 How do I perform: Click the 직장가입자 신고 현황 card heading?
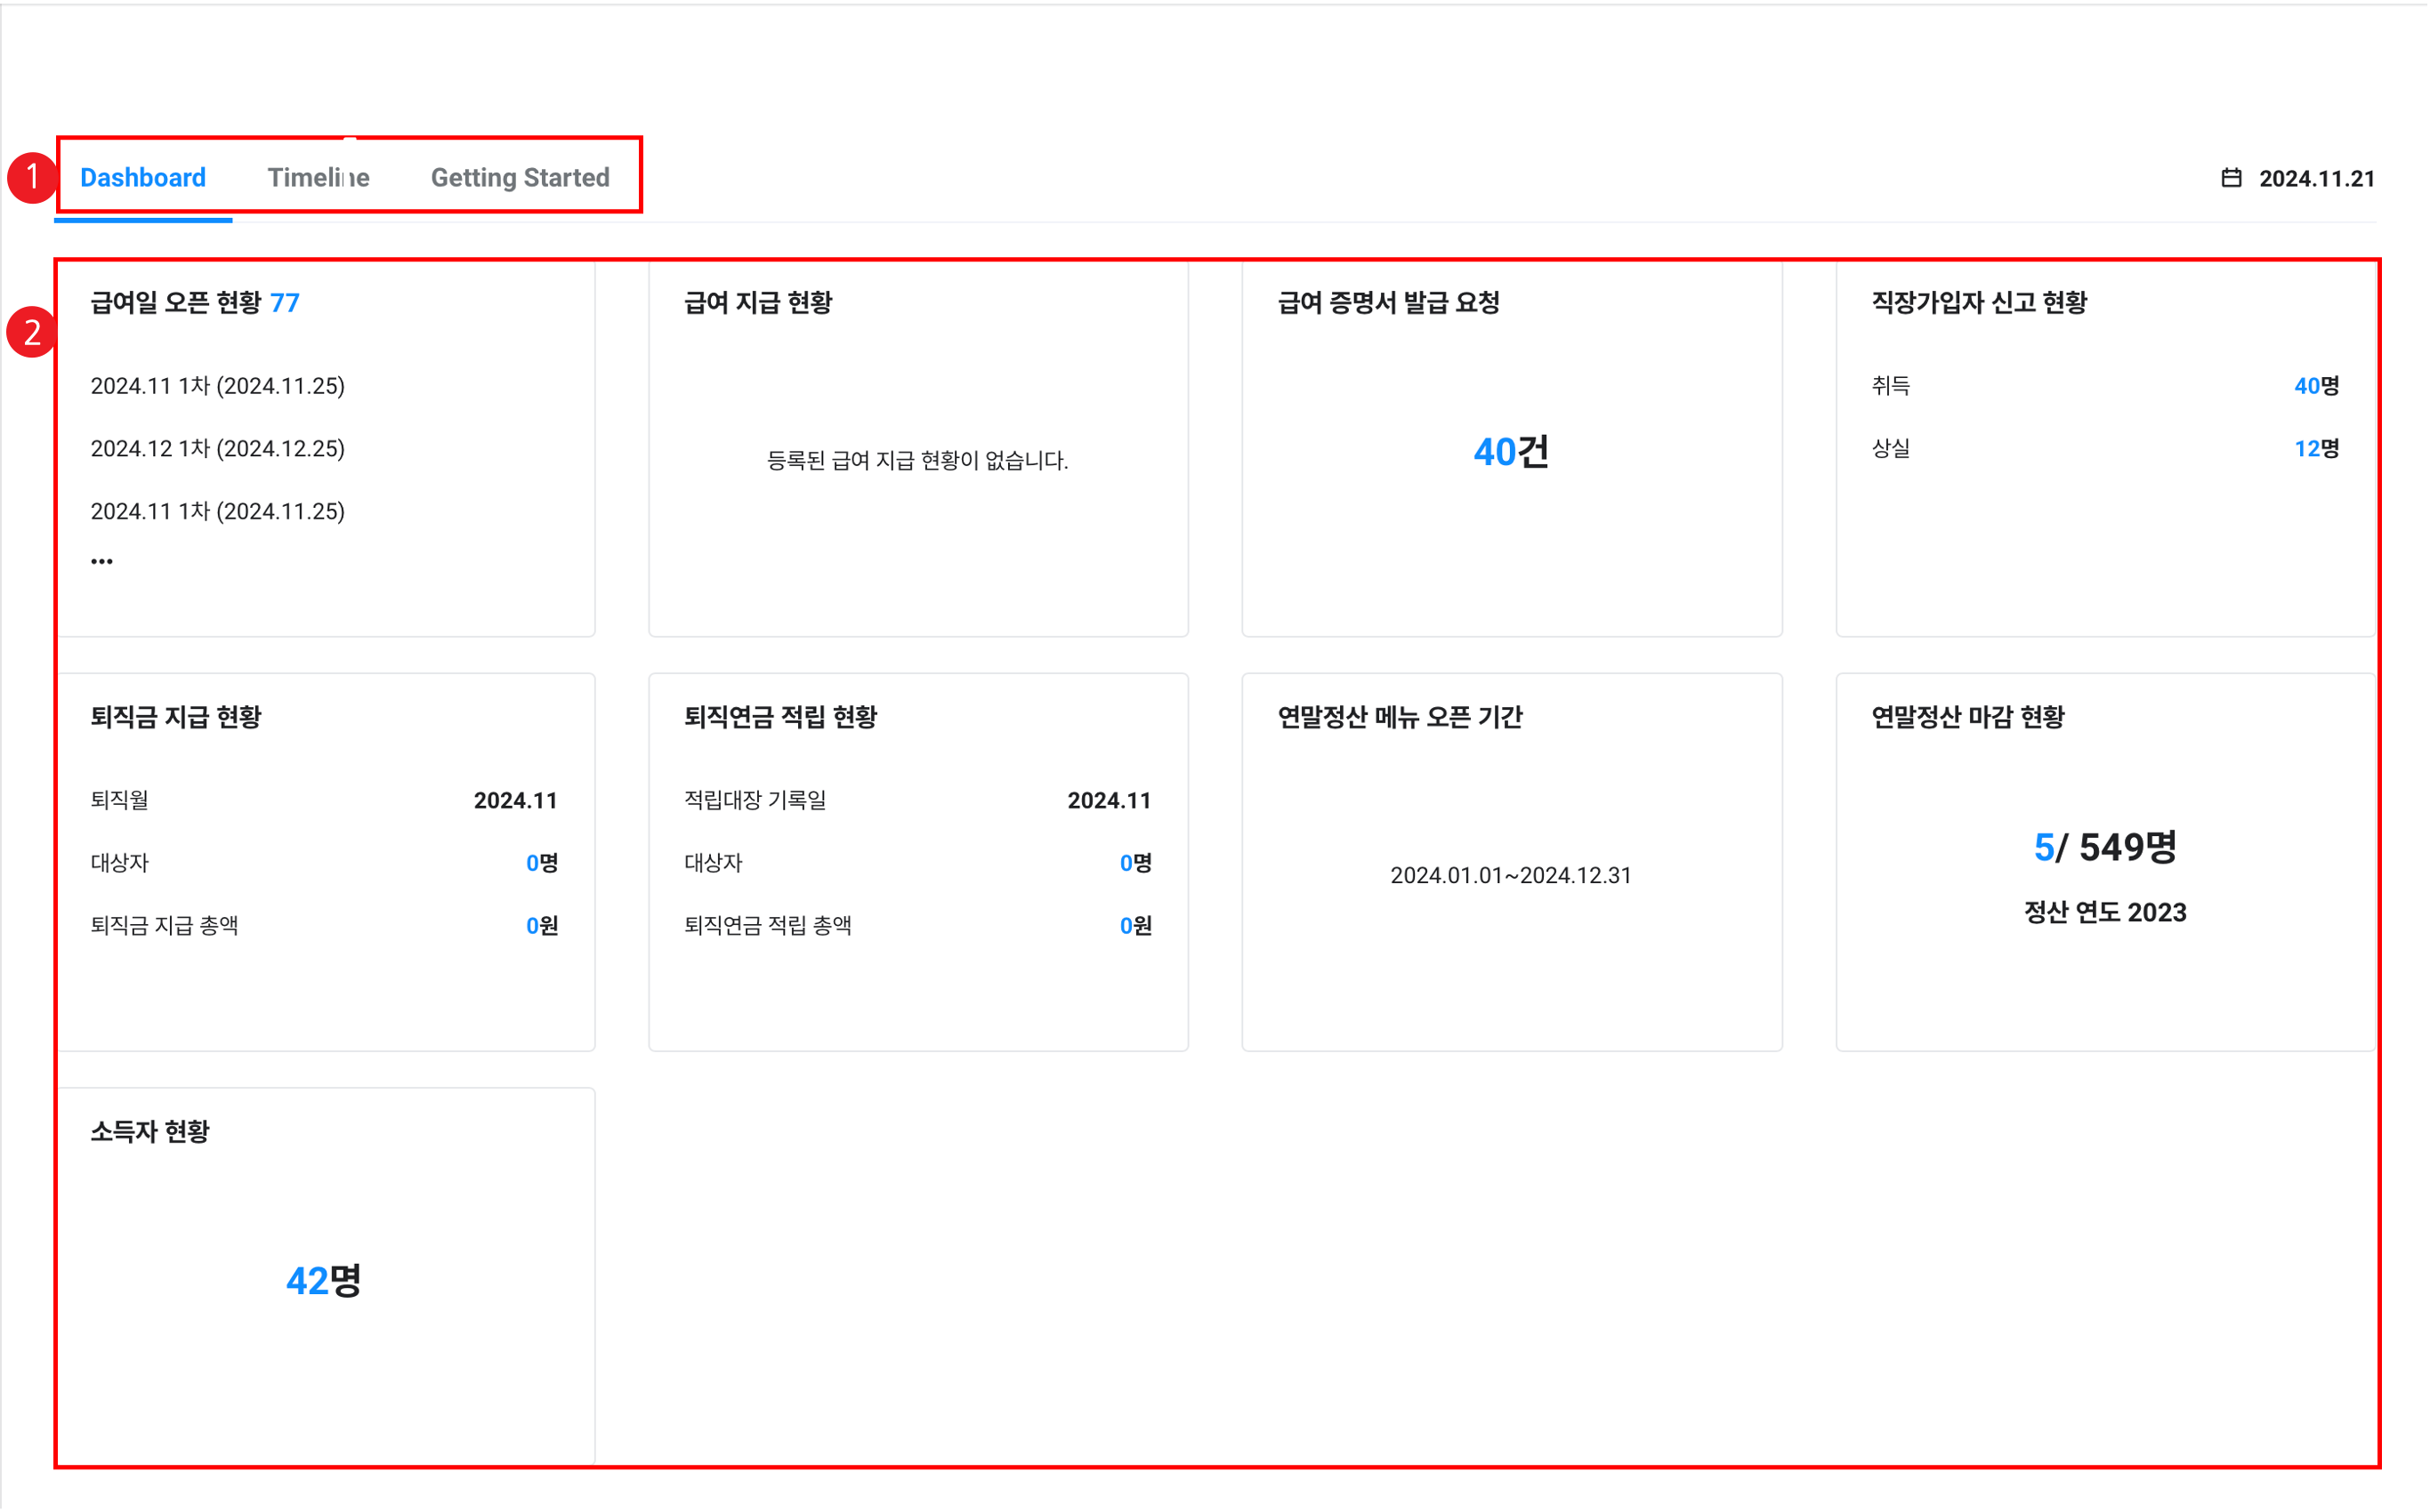tap(1979, 303)
